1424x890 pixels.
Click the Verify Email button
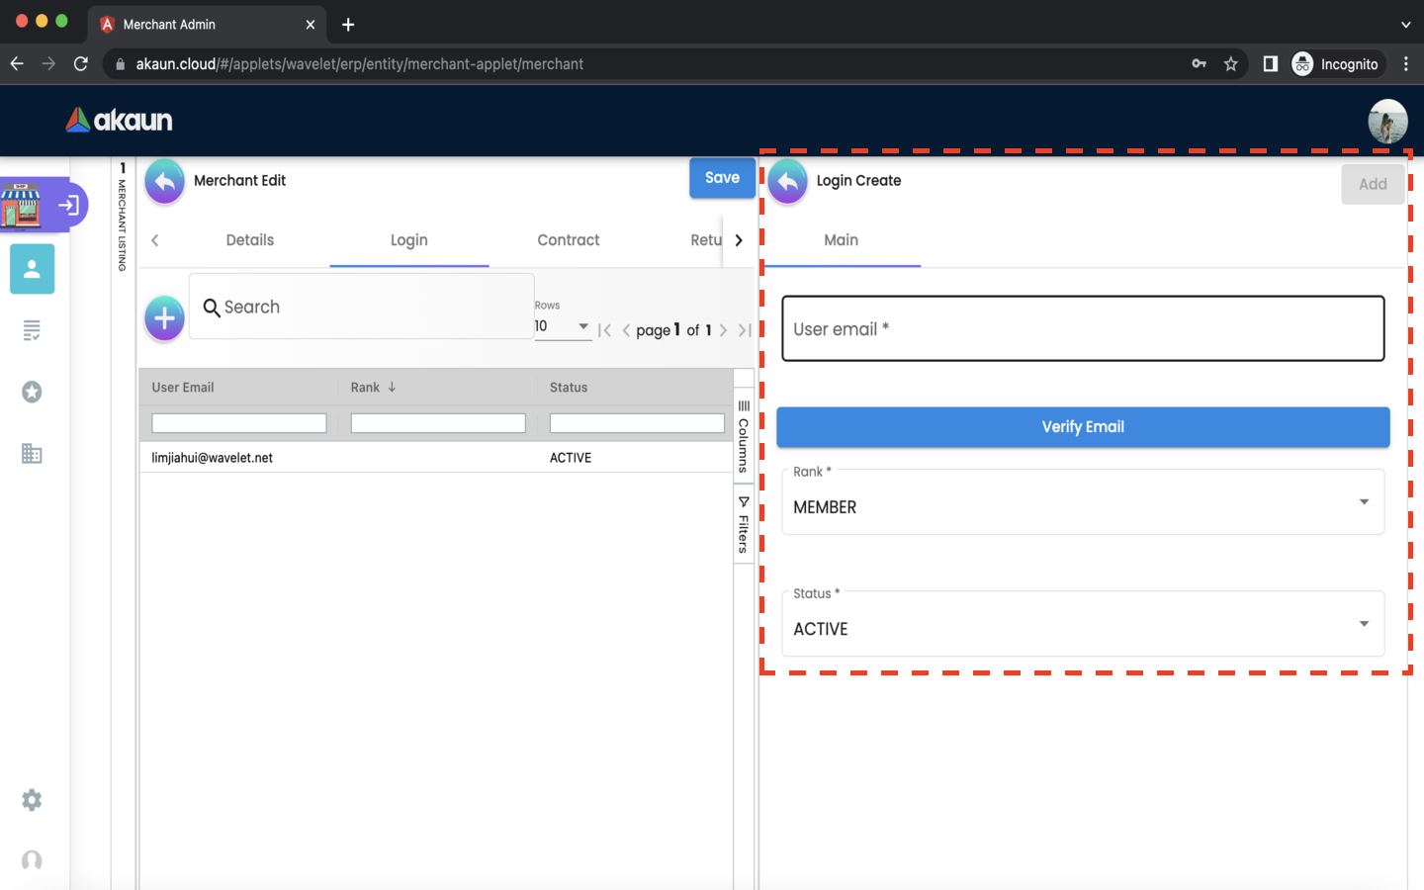(x=1082, y=427)
